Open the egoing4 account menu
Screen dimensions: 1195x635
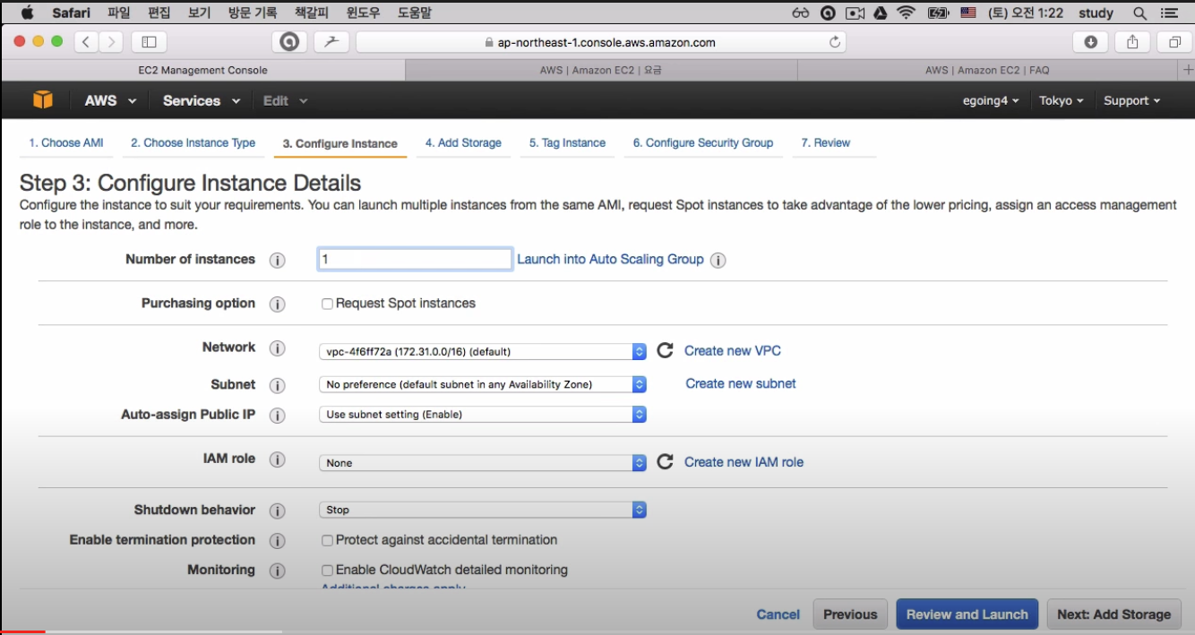pos(991,100)
